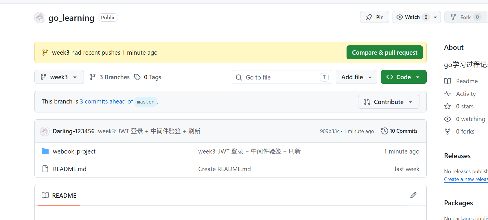This screenshot has height=220, width=488.
Task: Open the 0 forks link
Action: coord(465,132)
